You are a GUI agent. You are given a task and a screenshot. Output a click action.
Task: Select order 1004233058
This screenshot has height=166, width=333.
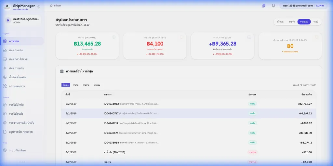[111, 143]
